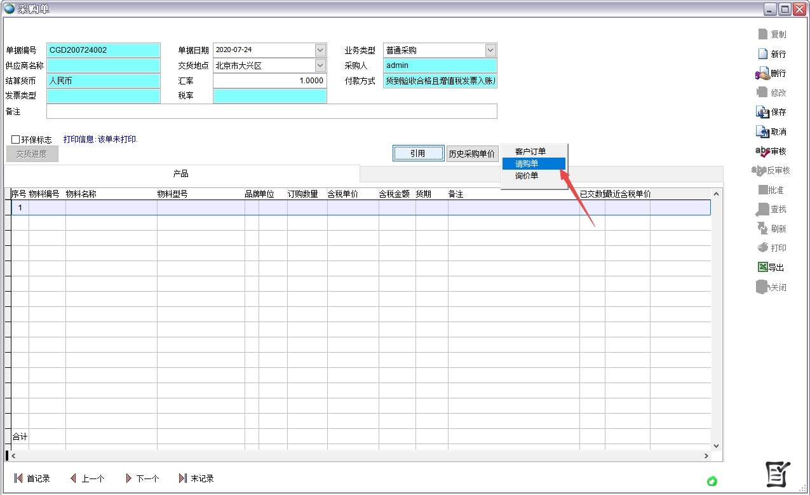The height and width of the screenshot is (495, 810).
Task: Click the 备注 remarks input field
Action: [271, 112]
